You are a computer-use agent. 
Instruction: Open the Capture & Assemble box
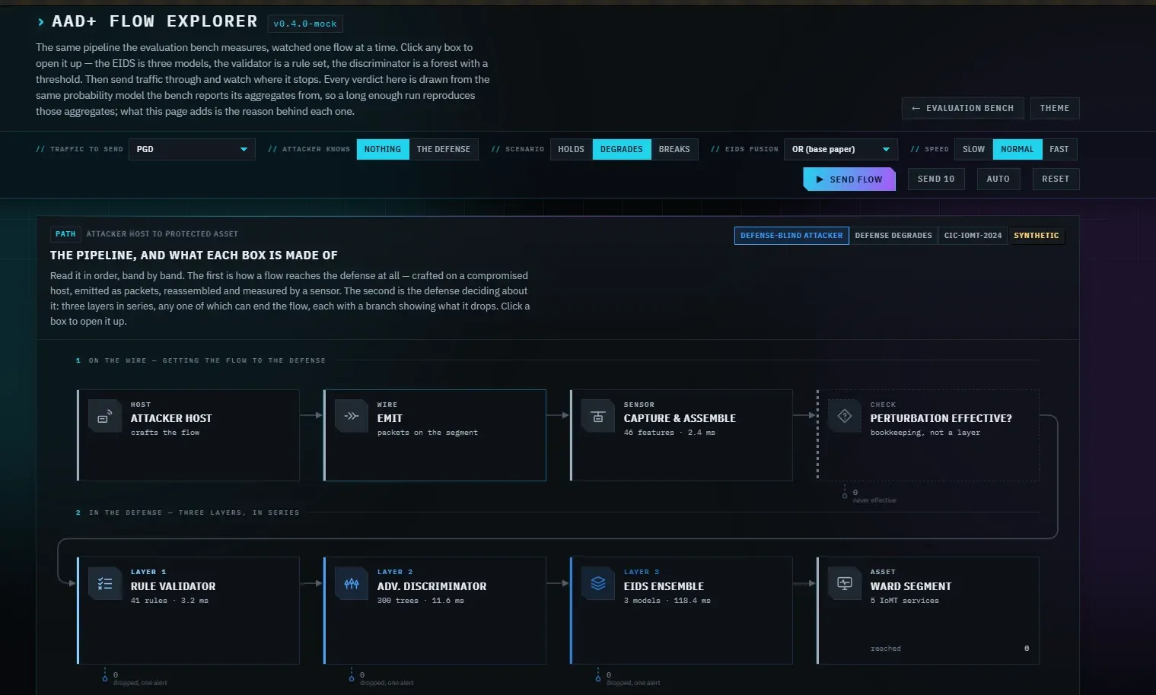tap(681, 435)
